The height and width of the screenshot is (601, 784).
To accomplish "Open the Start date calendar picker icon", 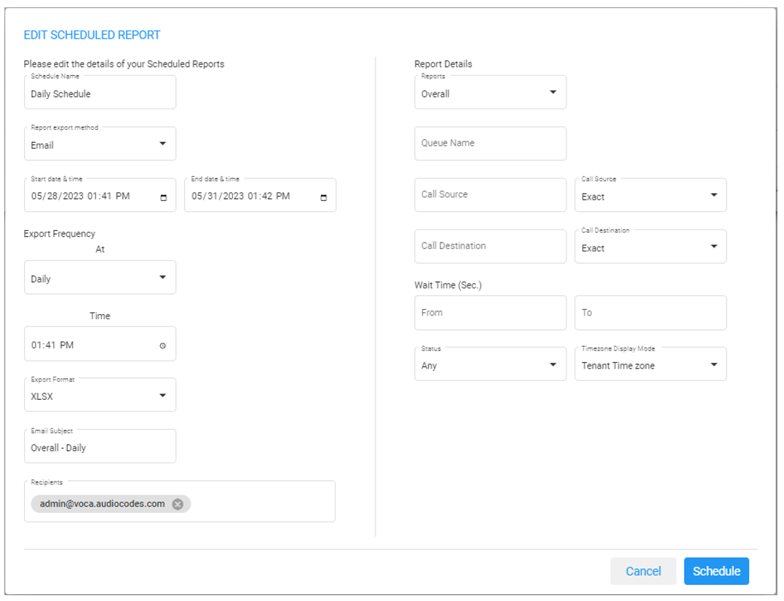I will (163, 197).
